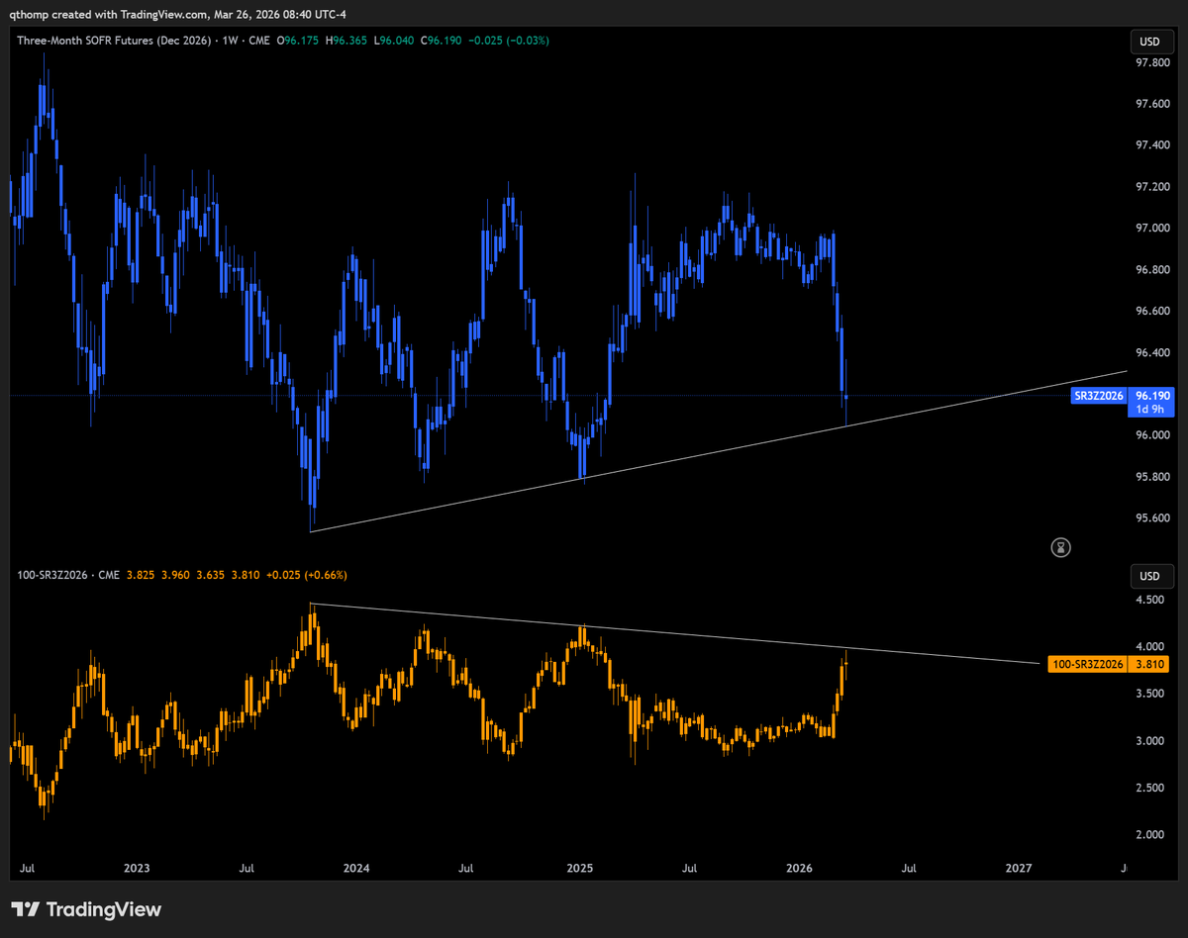
Task: Click the TradingView logo at bottom left
Action: (x=85, y=909)
